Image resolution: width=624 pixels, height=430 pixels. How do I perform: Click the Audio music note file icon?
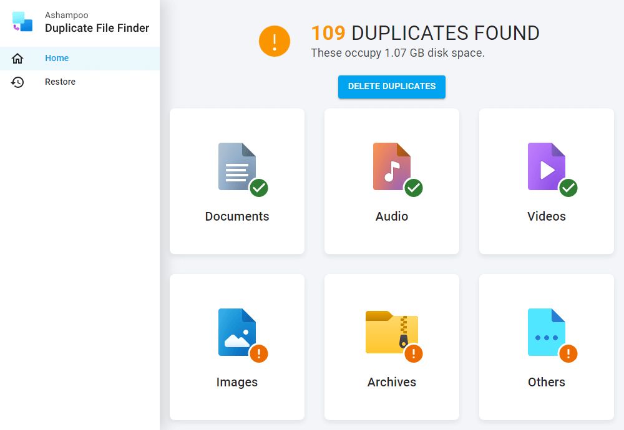pos(392,166)
